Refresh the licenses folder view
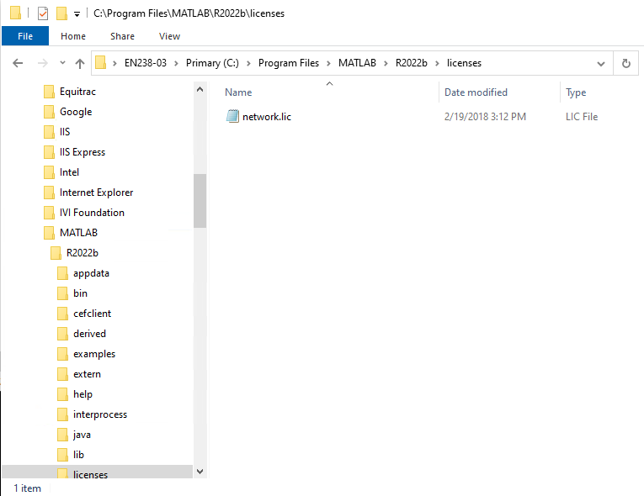Image resolution: width=644 pixels, height=496 pixels. [626, 63]
